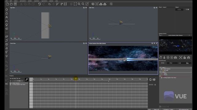This screenshot has width=197, height=110.
Task: Click the render options grid icon in toolbar
Action: coord(111,4)
